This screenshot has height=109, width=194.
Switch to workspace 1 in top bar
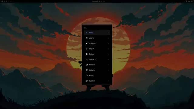click(x=5, y=1)
